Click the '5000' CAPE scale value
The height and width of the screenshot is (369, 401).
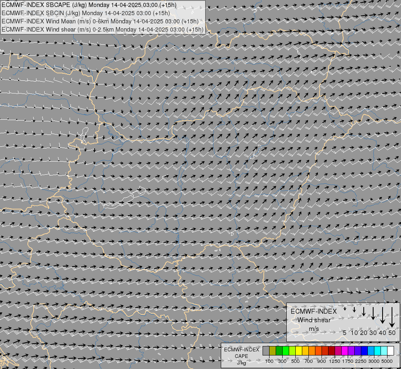387,361
